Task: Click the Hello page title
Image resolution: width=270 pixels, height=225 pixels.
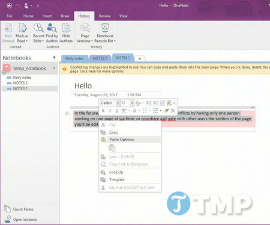Action: 83,86
